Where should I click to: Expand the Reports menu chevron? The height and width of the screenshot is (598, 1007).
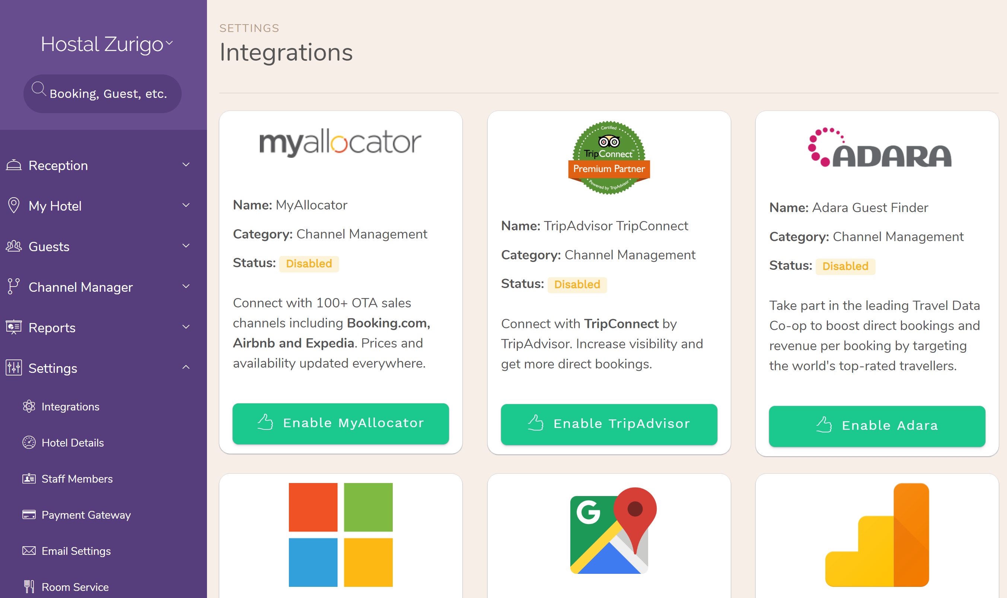186,327
